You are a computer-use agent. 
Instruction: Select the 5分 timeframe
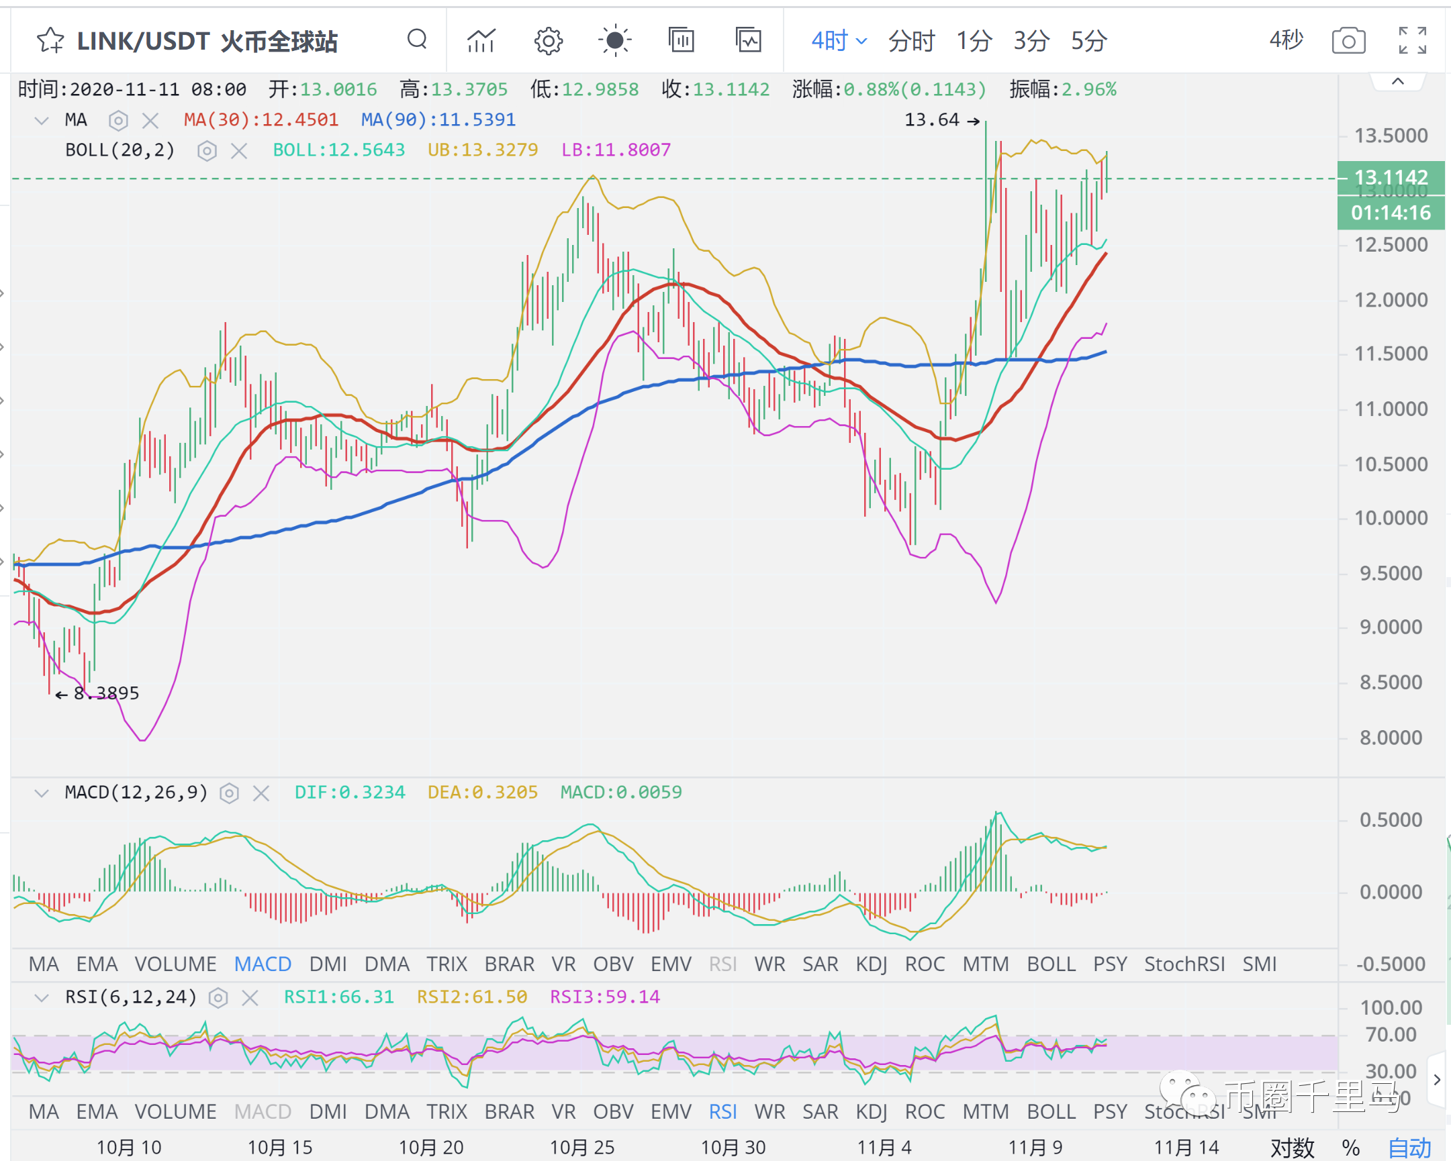[x=1088, y=41]
